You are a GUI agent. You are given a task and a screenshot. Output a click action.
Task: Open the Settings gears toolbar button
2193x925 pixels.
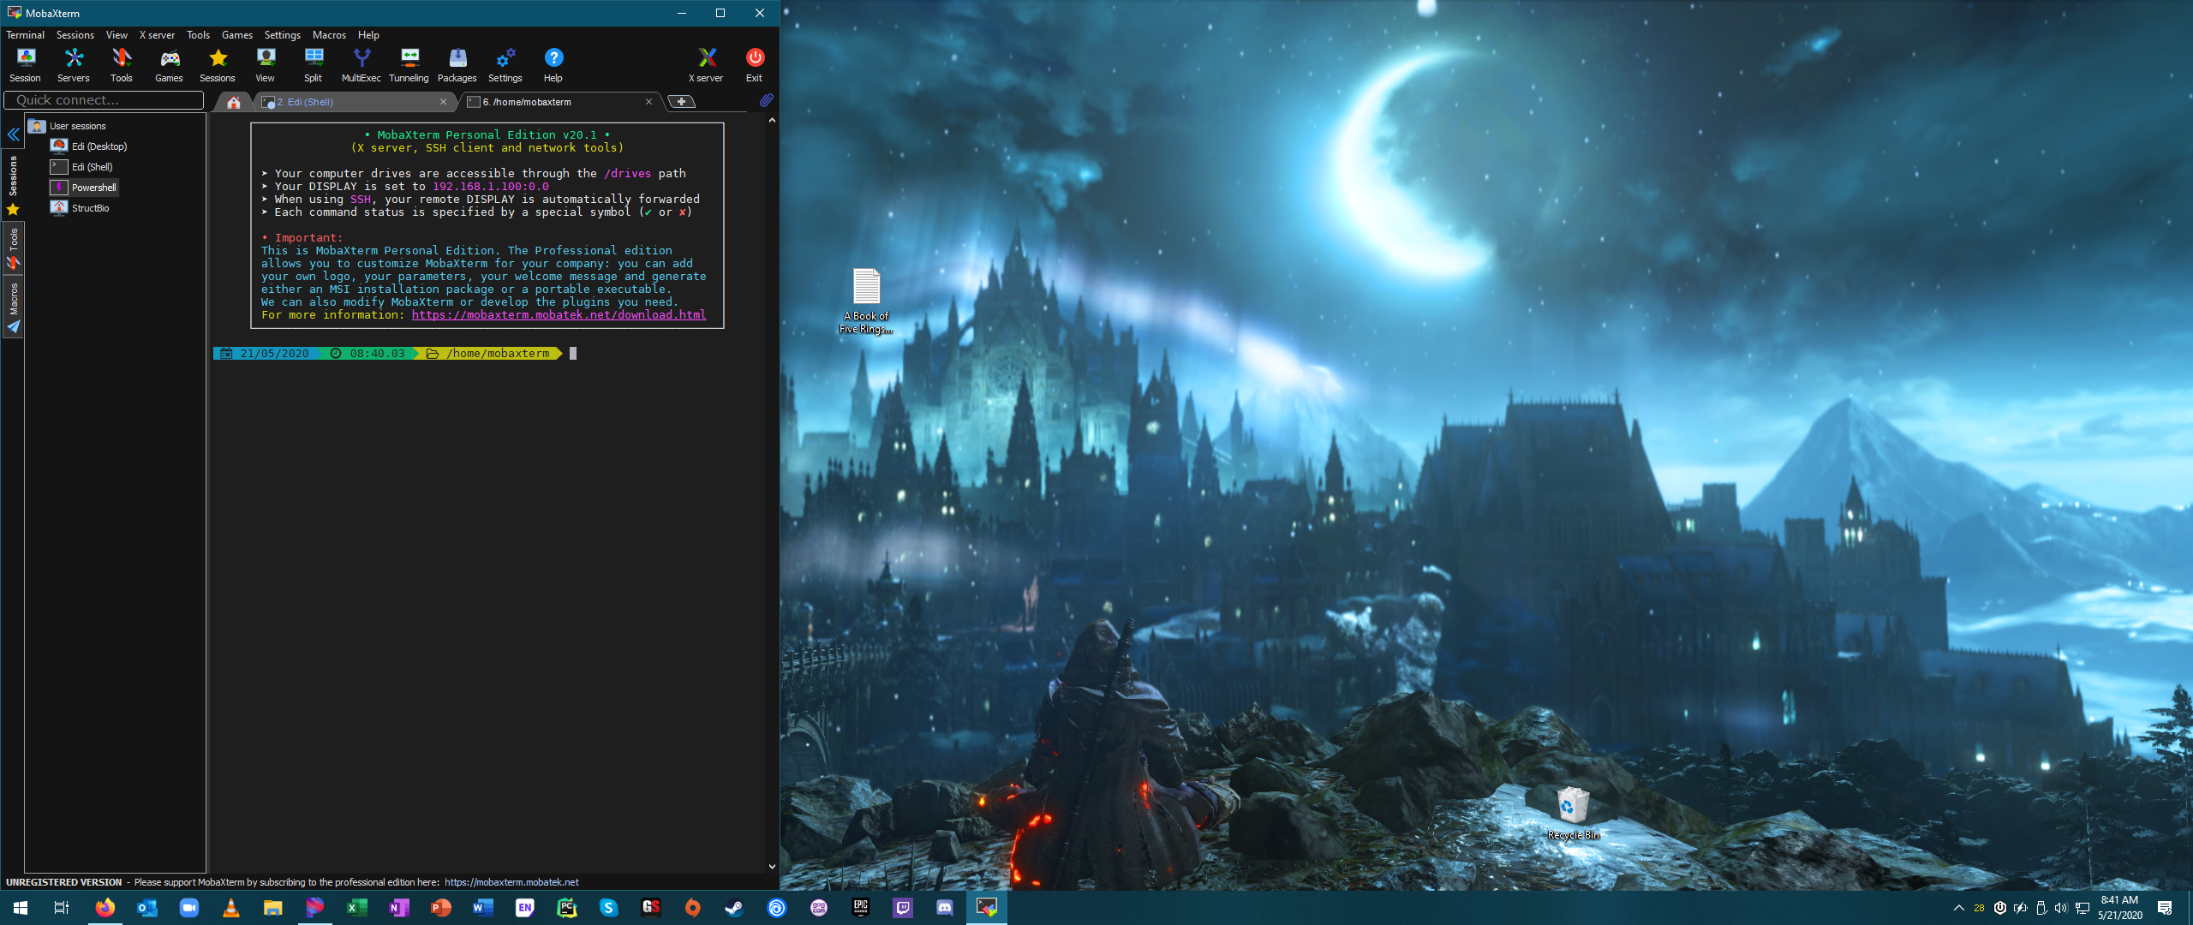[505, 65]
